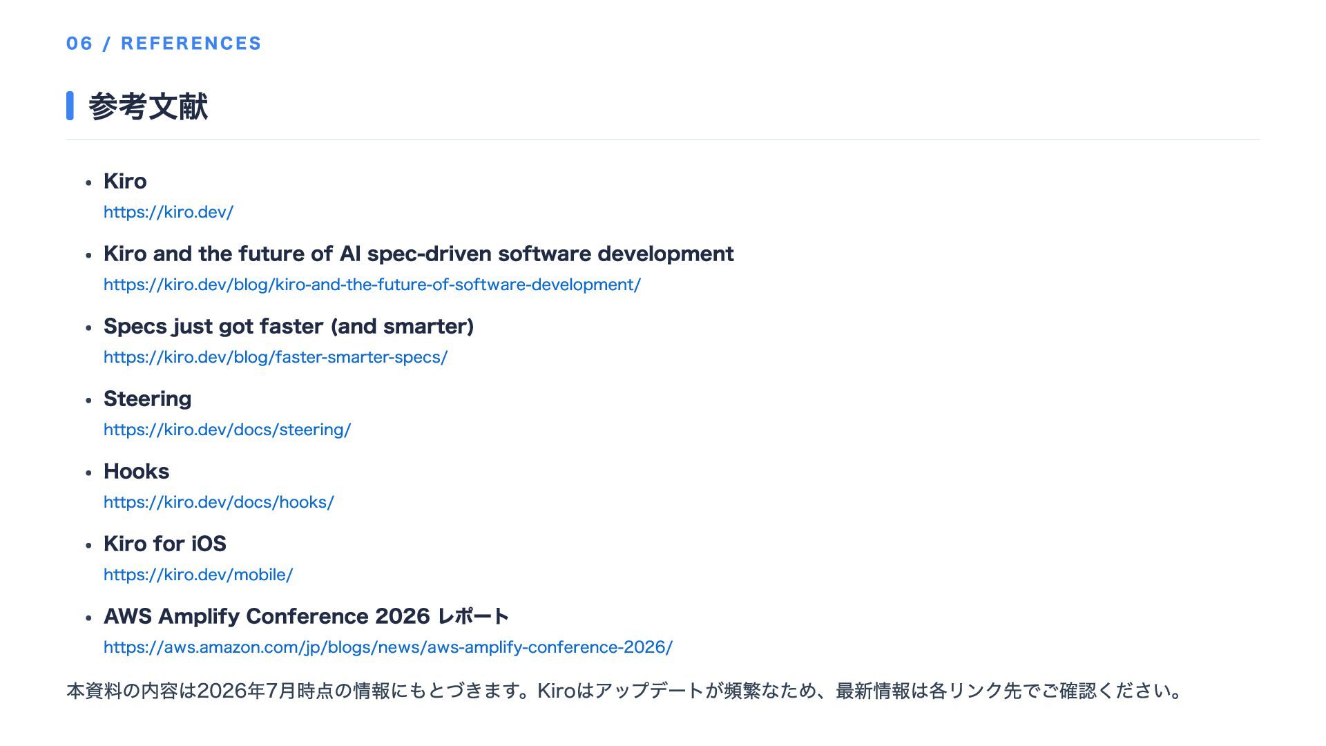Open the AWS Amplify Conference 2026 blog link

[388, 647]
